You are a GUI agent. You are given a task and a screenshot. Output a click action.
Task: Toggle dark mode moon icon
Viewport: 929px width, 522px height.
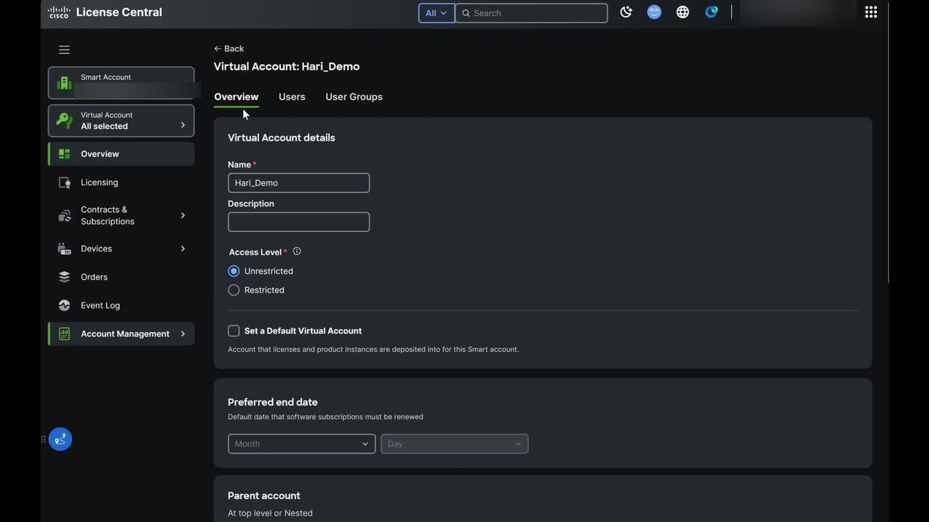[x=626, y=12]
